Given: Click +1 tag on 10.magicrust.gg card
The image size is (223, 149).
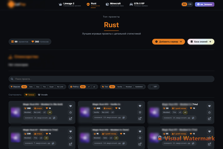Looking at the screenshot, I should (x=185, y=112).
